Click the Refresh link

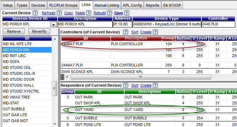pos(49,13)
